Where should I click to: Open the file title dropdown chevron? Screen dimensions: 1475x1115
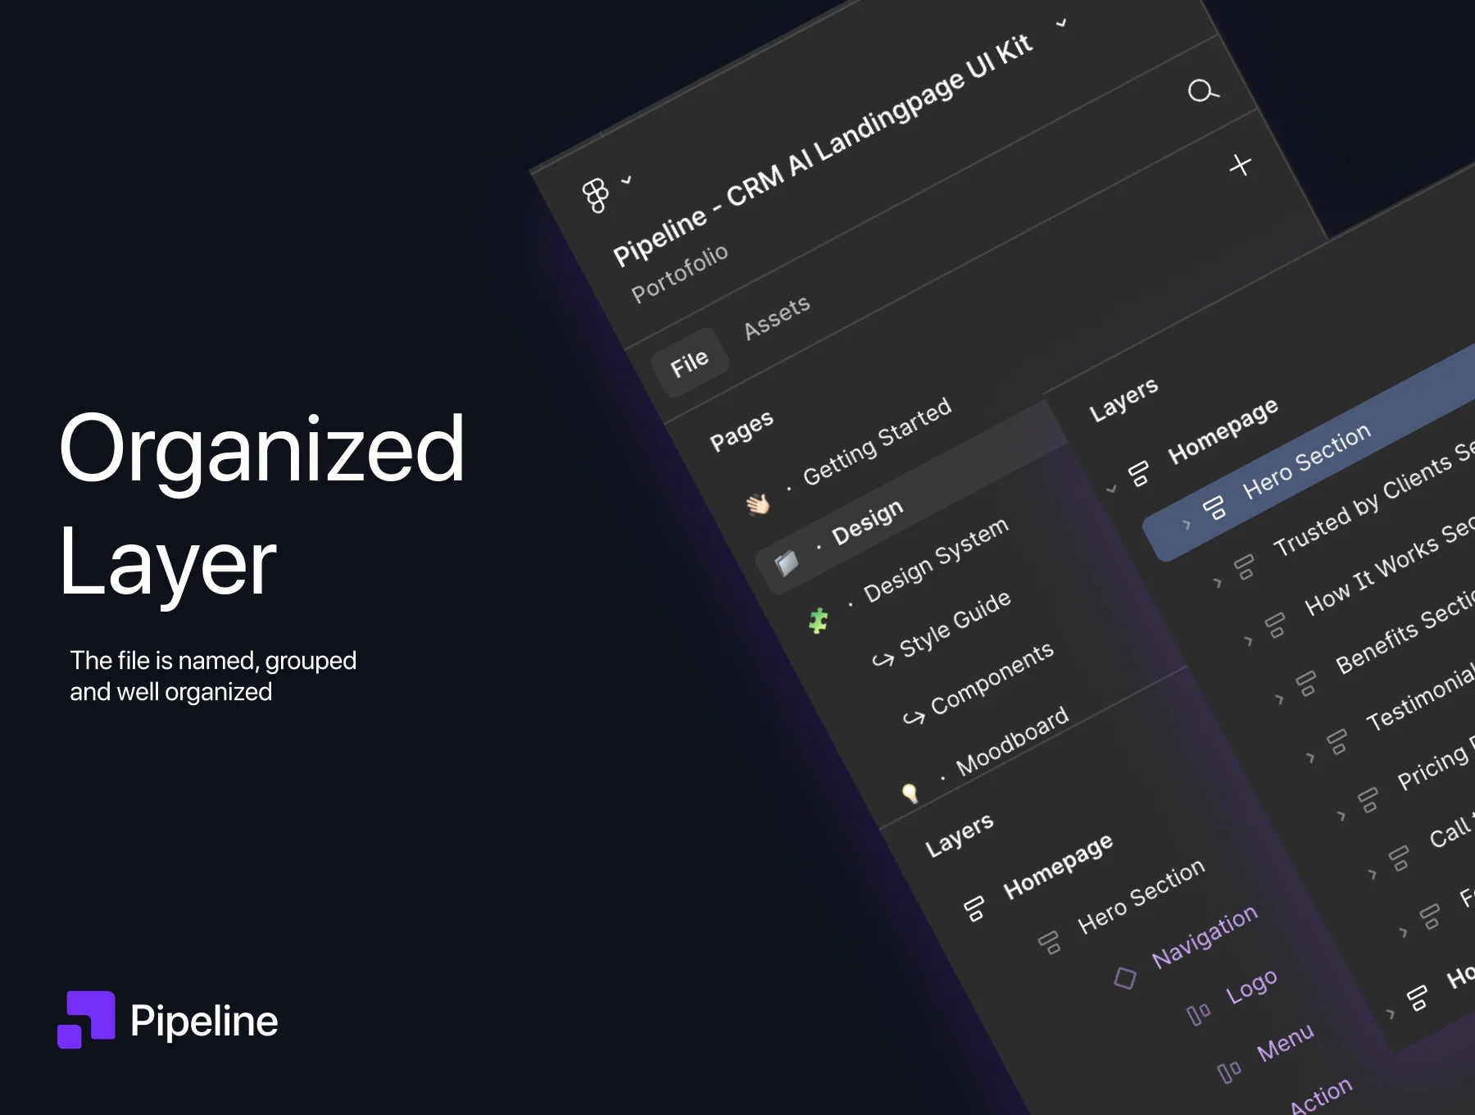[x=1062, y=23]
